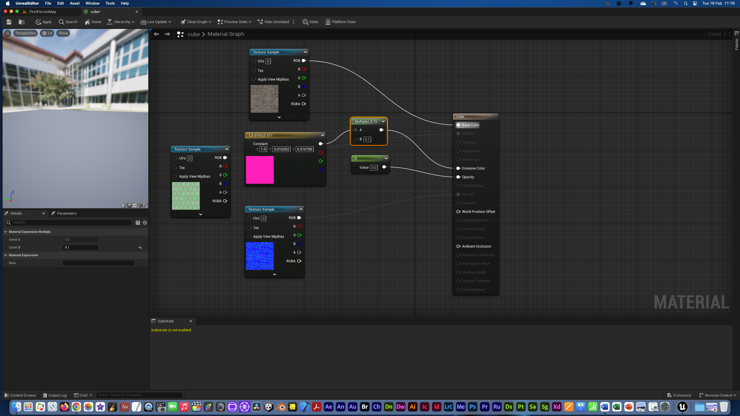Collapse Material Expression Multiply section

click(x=5, y=232)
